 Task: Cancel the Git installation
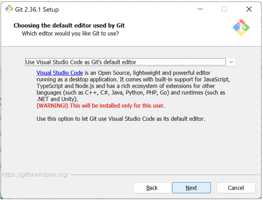click(236, 188)
